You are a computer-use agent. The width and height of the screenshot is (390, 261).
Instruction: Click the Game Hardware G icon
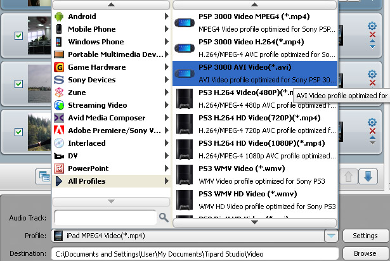[59, 67]
